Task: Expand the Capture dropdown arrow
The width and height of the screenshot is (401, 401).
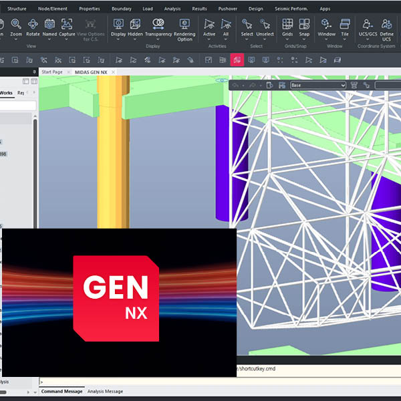Action: tap(66, 39)
